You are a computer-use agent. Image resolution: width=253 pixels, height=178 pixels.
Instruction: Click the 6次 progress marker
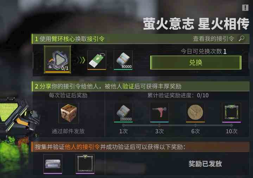click(195, 131)
